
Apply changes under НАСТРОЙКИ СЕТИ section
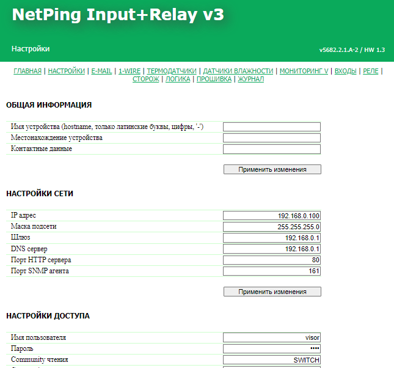pos(272,292)
